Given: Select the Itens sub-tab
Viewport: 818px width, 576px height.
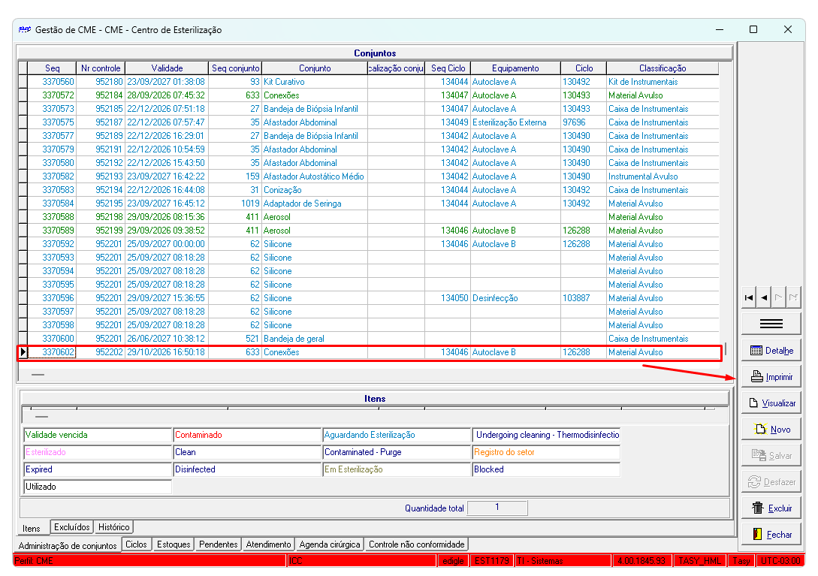Looking at the screenshot, I should pyautogui.click(x=32, y=528).
